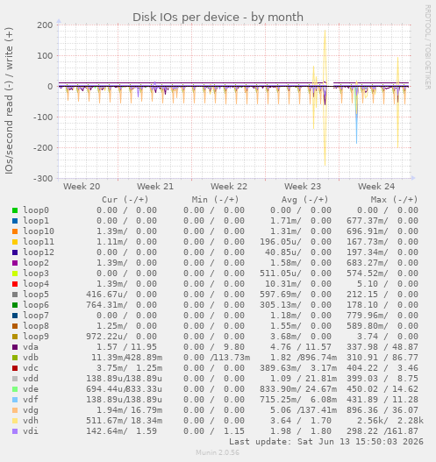This screenshot has width=436, height=462.
Task: Click the 'Week 24' x-axis label
Action: pyautogui.click(x=376, y=187)
